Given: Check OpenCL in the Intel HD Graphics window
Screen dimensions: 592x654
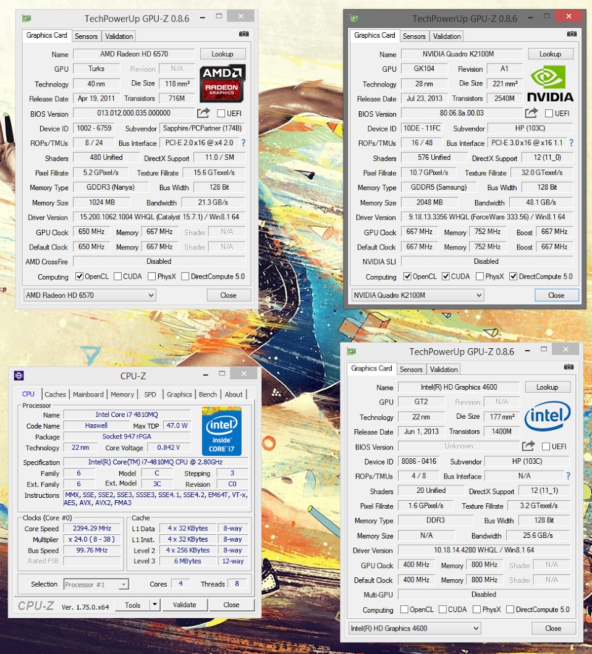Looking at the screenshot, I should click(404, 610).
